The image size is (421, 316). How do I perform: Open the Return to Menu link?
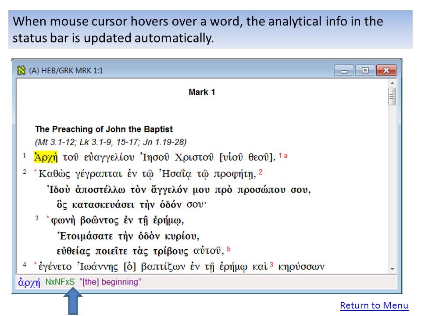click(374, 305)
